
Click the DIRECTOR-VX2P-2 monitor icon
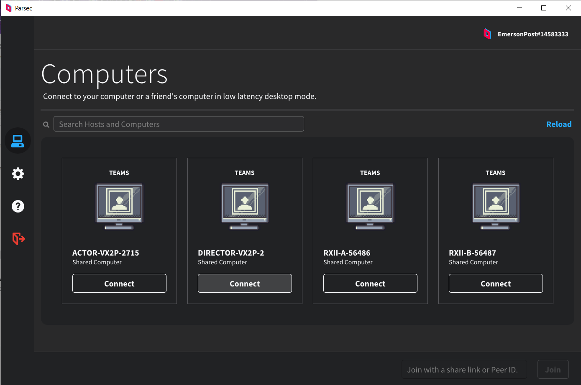point(245,207)
